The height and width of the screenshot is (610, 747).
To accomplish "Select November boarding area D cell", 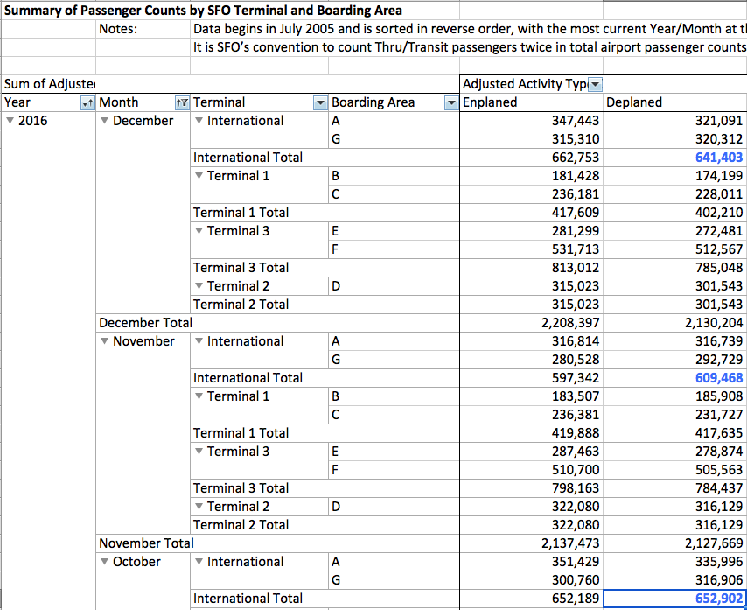I will [x=394, y=507].
